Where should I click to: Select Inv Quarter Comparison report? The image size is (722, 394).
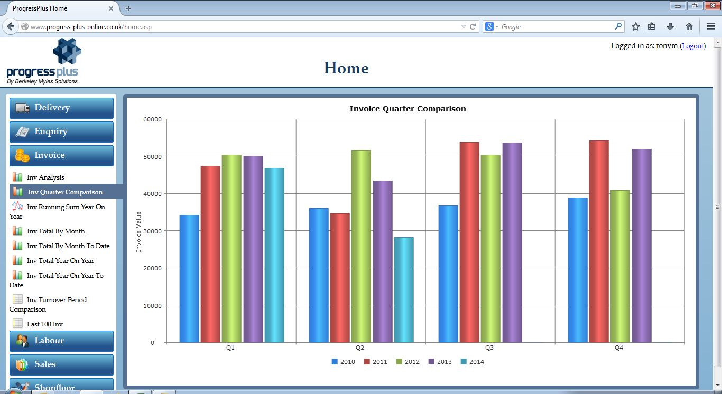click(x=65, y=192)
